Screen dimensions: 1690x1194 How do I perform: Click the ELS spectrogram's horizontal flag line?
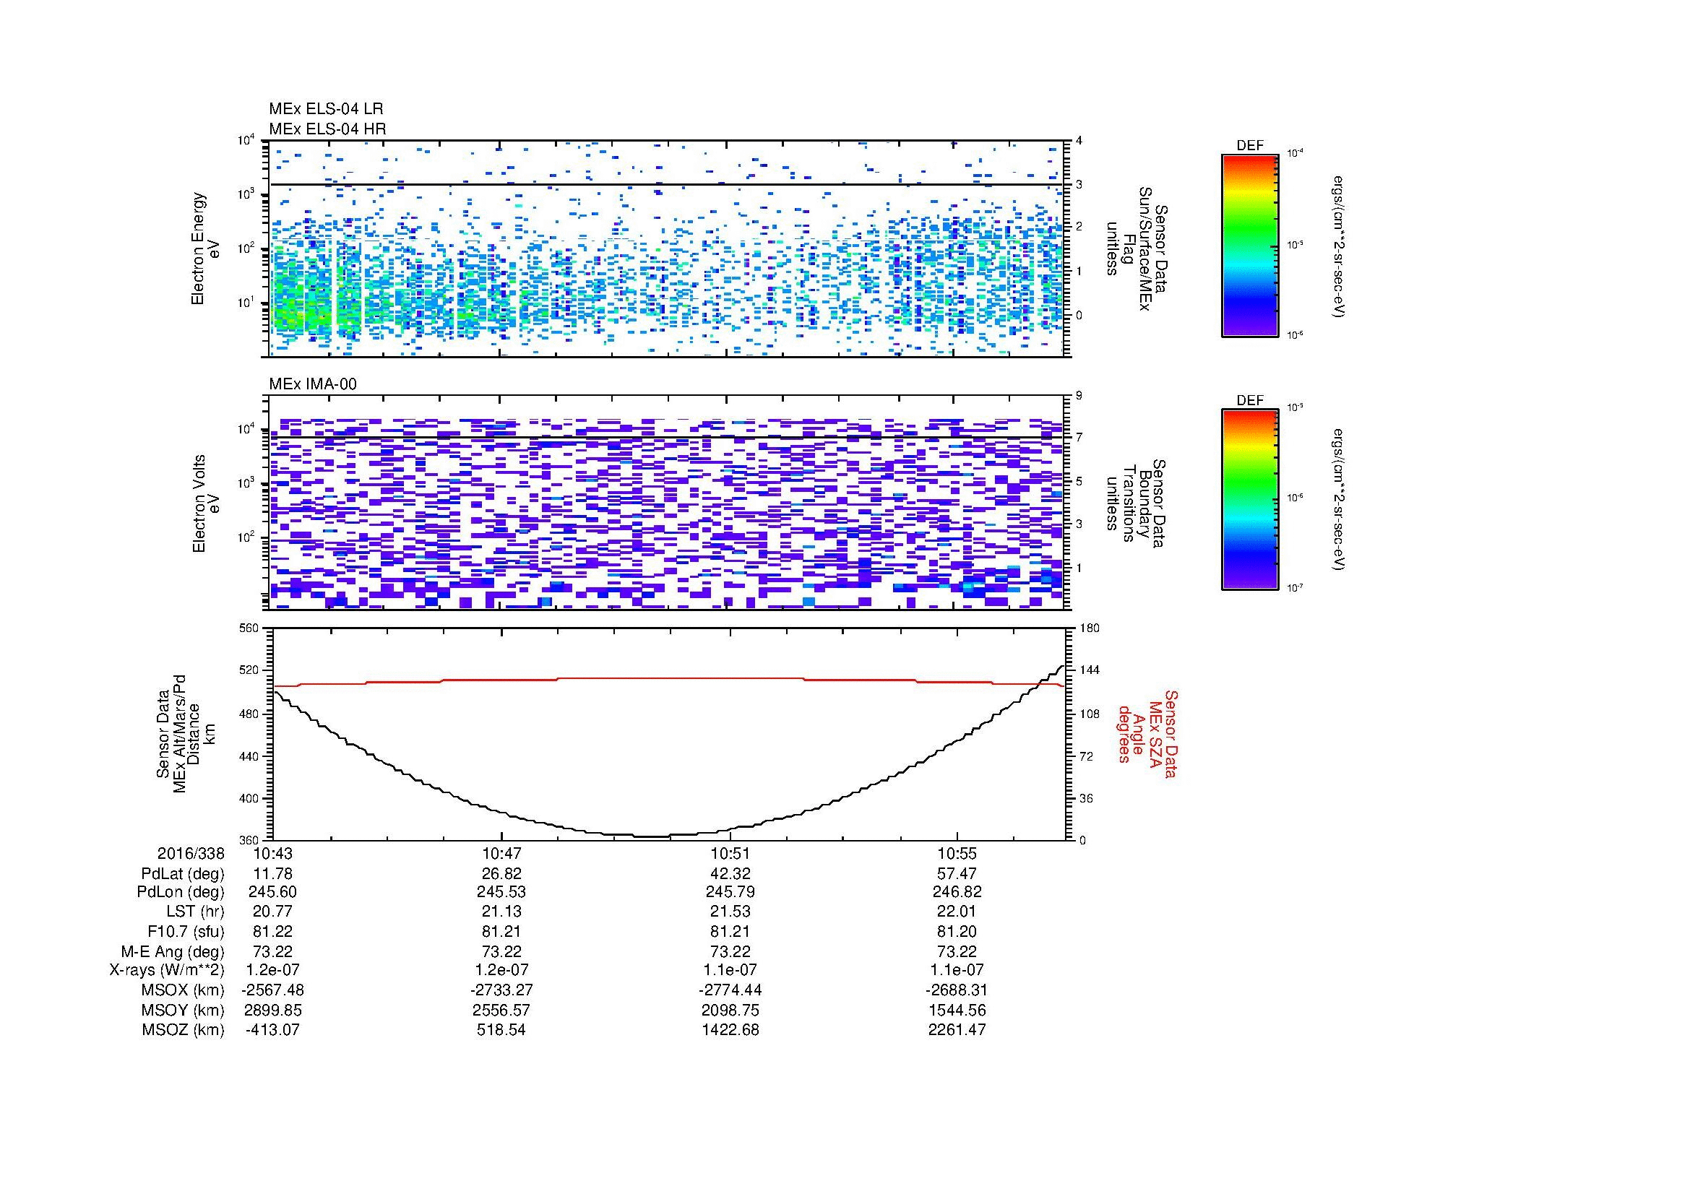pyautogui.click(x=668, y=185)
